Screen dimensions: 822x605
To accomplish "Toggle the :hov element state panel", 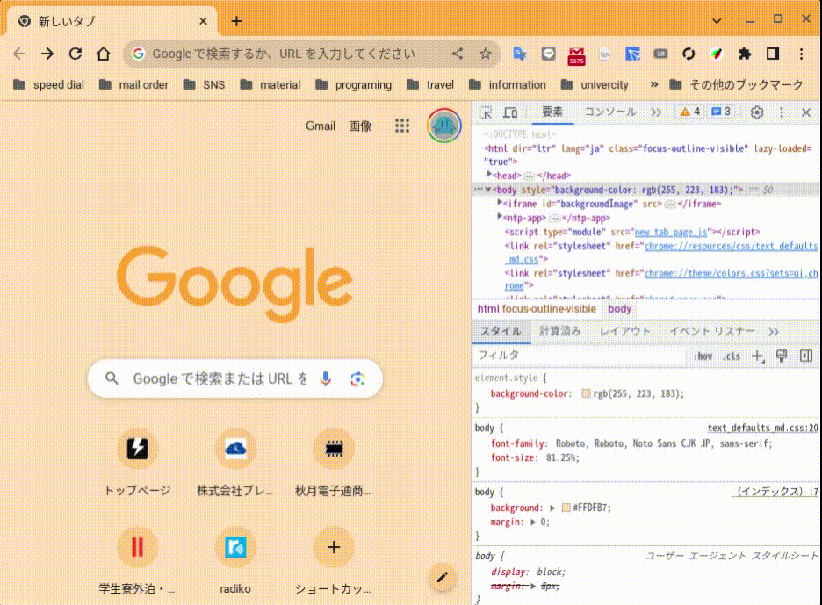I will click(703, 357).
